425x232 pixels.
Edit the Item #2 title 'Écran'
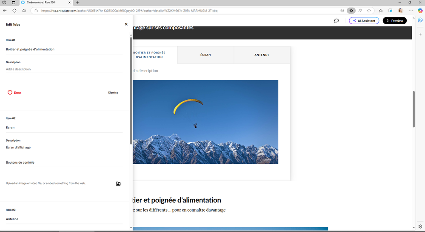64,128
